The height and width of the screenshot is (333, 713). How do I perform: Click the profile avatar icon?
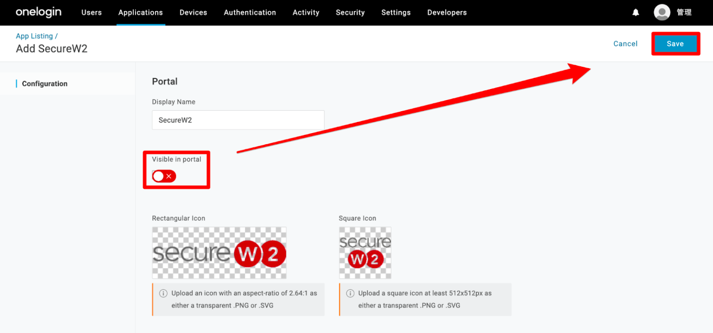click(x=661, y=13)
